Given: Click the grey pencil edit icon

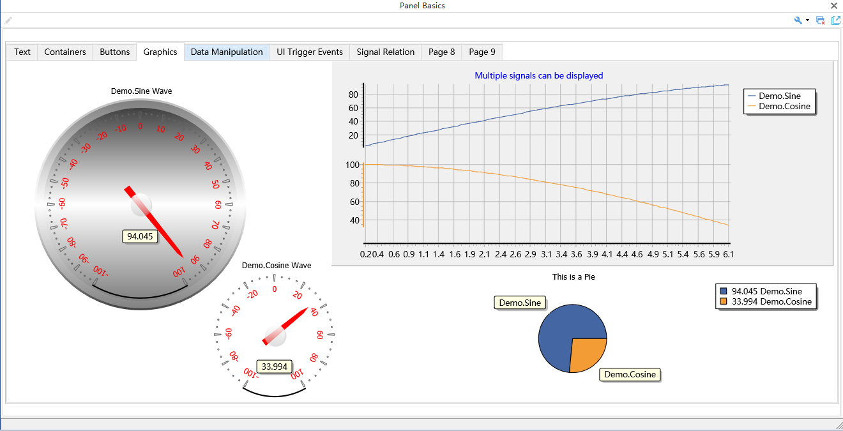Looking at the screenshot, I should [8, 20].
